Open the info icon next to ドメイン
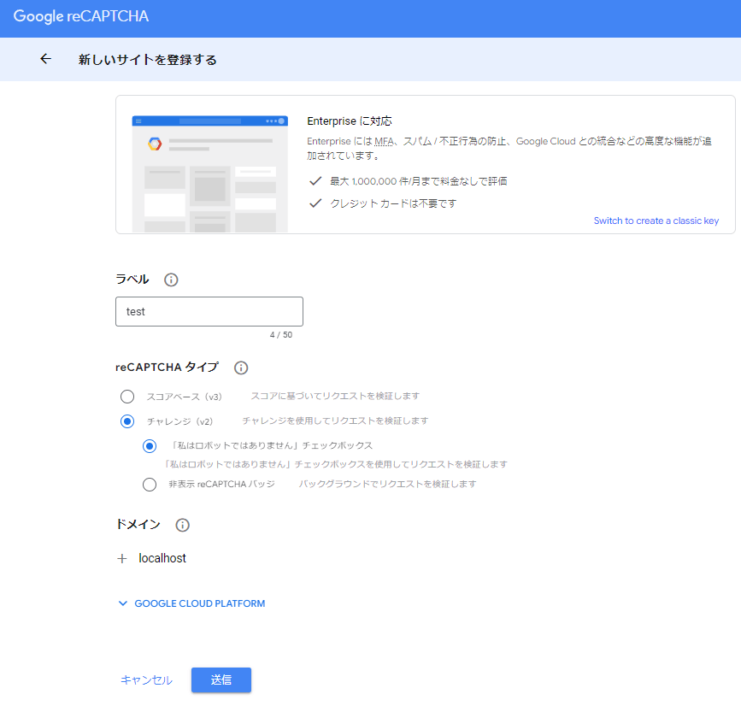The image size is (741, 706). click(x=182, y=525)
